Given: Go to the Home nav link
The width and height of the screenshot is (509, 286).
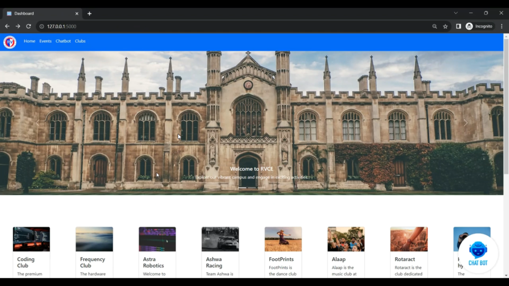Looking at the screenshot, I should point(30,41).
